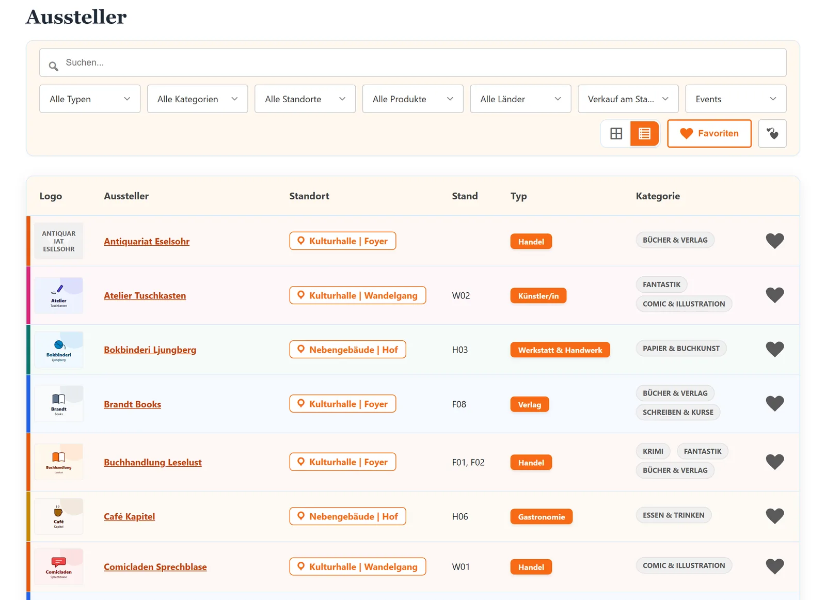Click Kulturhalle | Wandelgang location for Atelier Tuschkasten
Screen dimensions: 826x600
click(358, 295)
